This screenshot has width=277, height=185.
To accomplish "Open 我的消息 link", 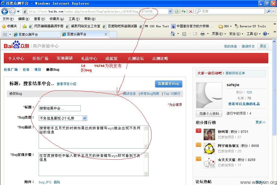I will 230,46.
